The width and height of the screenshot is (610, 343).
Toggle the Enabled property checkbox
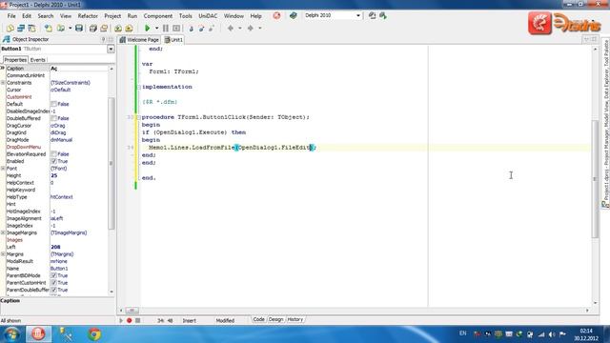[53, 161]
